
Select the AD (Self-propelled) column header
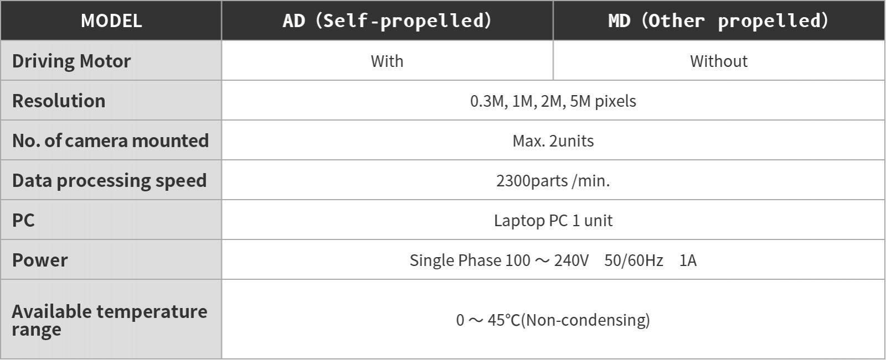click(387, 21)
